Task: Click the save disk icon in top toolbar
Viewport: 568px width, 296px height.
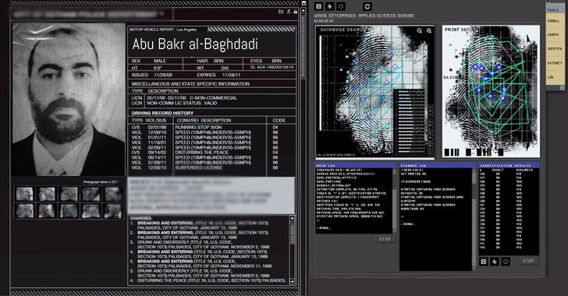Action: (x=319, y=6)
